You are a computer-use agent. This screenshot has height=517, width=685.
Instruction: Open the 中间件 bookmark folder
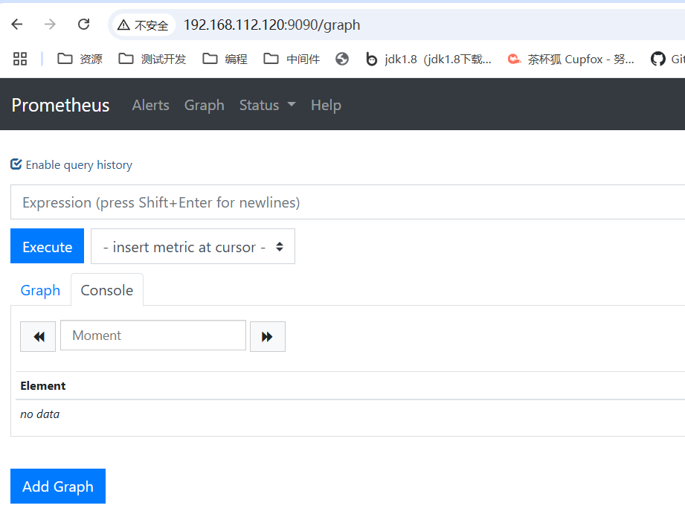click(292, 59)
